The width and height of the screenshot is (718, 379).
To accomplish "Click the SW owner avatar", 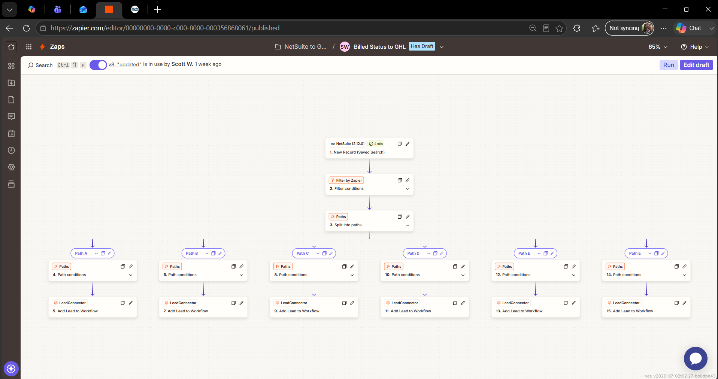I will coord(345,47).
